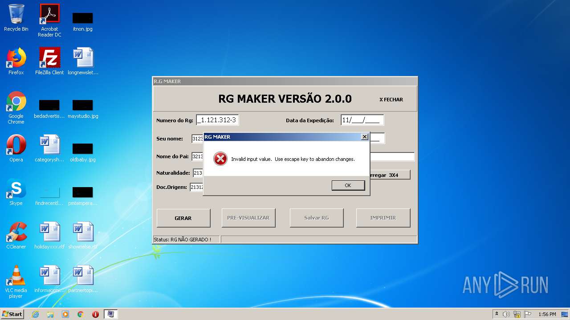
Task: Open FileZilla Client shortcut
Action: click(x=49, y=61)
